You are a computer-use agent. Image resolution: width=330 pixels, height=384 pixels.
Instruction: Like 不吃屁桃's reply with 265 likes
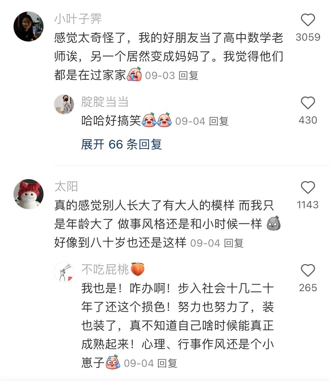[308, 271]
